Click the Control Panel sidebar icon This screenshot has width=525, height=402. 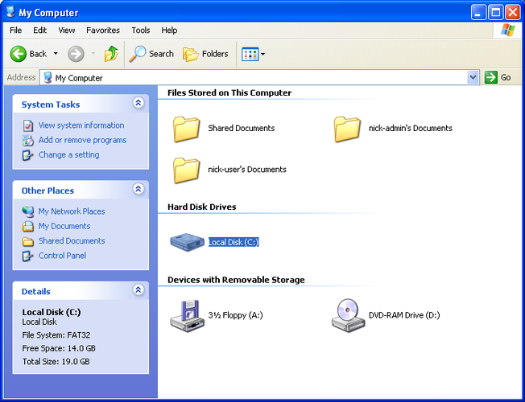28,256
